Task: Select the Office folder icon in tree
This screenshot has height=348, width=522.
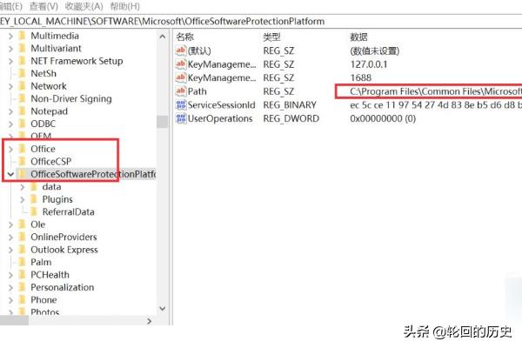Action: (22, 149)
